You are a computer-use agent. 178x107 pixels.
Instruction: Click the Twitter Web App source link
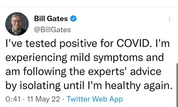(95, 99)
